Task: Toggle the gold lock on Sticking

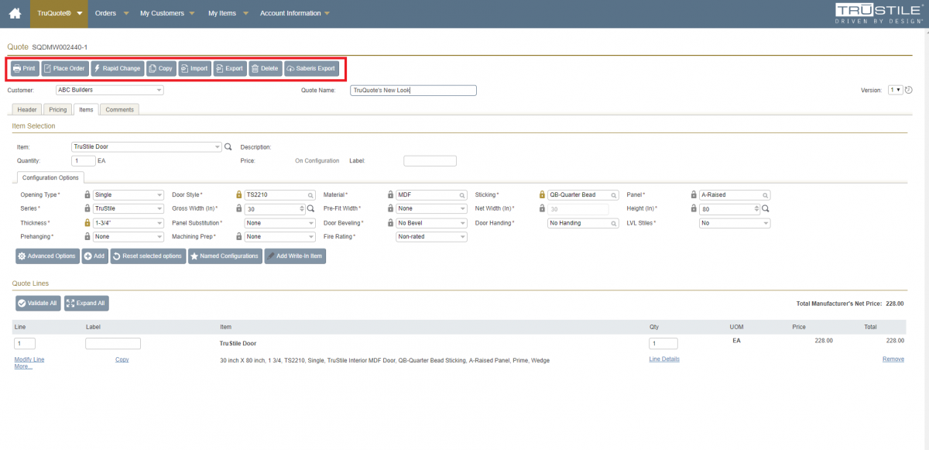Action: pyautogui.click(x=541, y=194)
